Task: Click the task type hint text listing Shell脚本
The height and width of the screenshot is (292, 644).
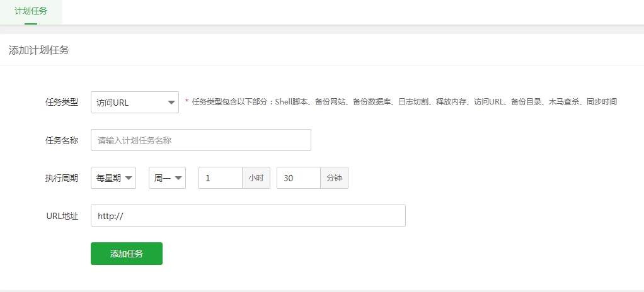Action: point(404,102)
